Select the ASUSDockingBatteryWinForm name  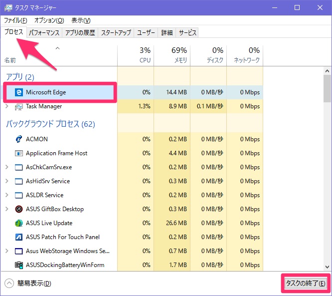click(65, 265)
